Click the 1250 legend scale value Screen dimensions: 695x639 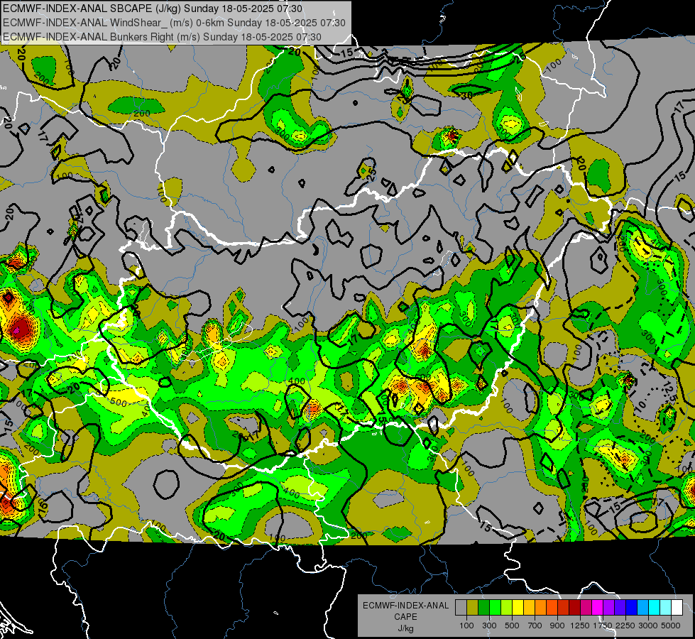580,626
